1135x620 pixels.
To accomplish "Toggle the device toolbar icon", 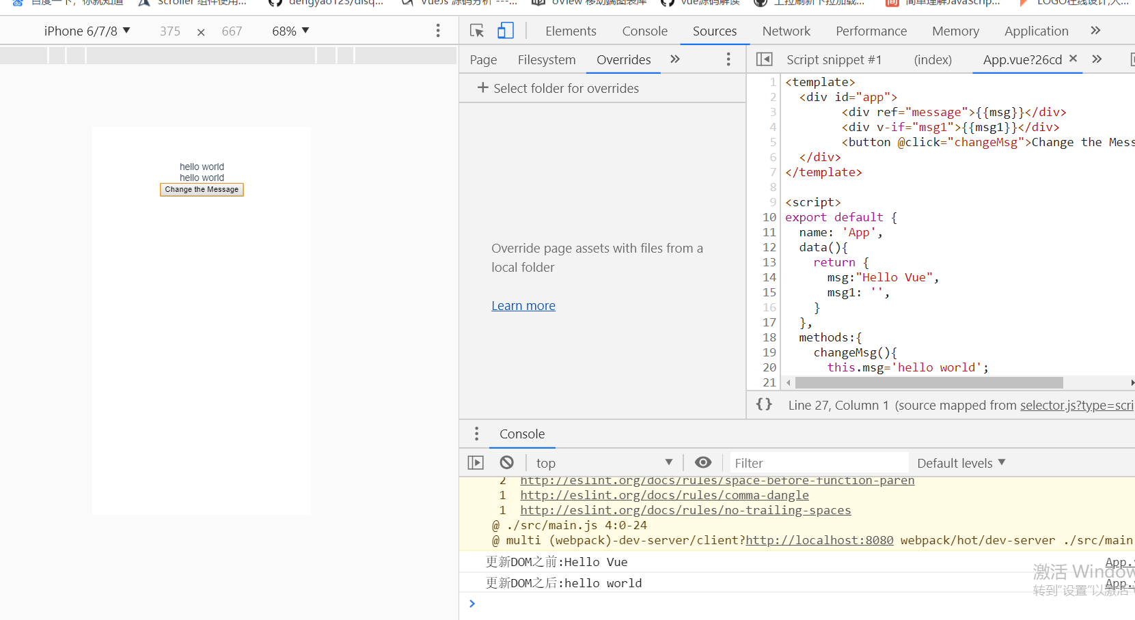I will (506, 31).
